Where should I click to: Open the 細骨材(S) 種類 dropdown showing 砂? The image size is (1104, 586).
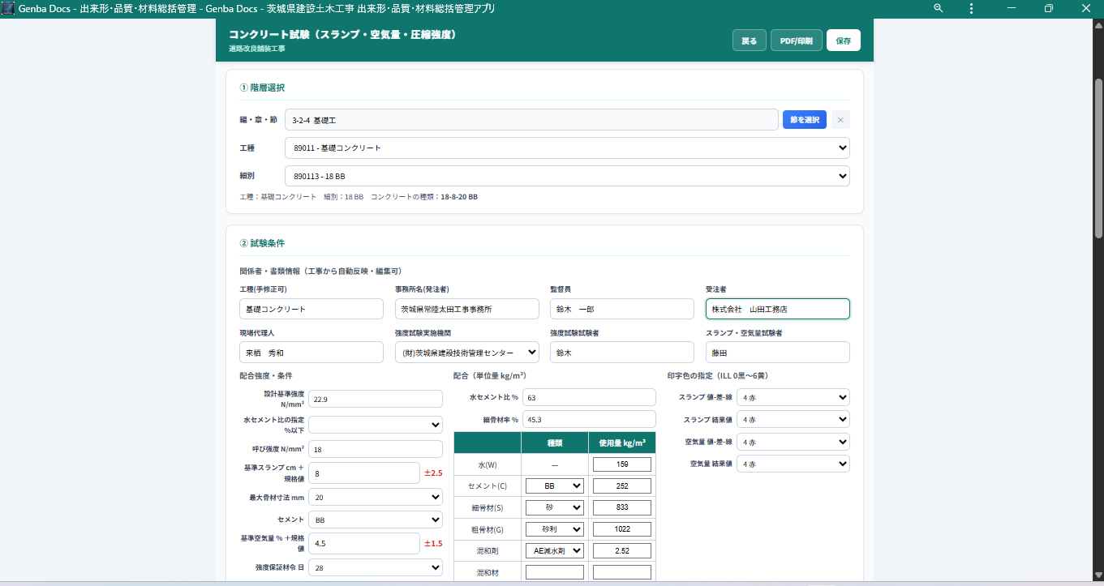tap(555, 507)
